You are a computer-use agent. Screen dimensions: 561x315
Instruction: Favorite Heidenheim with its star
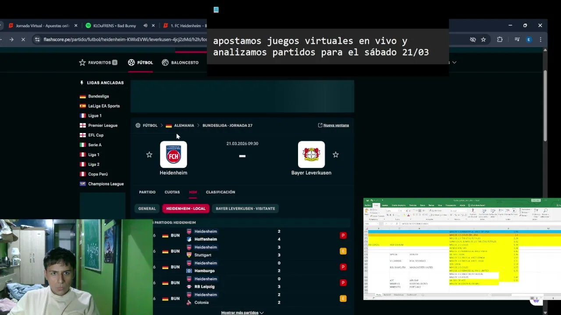(x=149, y=154)
